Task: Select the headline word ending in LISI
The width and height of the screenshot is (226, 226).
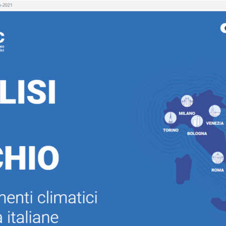Action: [x=28, y=92]
